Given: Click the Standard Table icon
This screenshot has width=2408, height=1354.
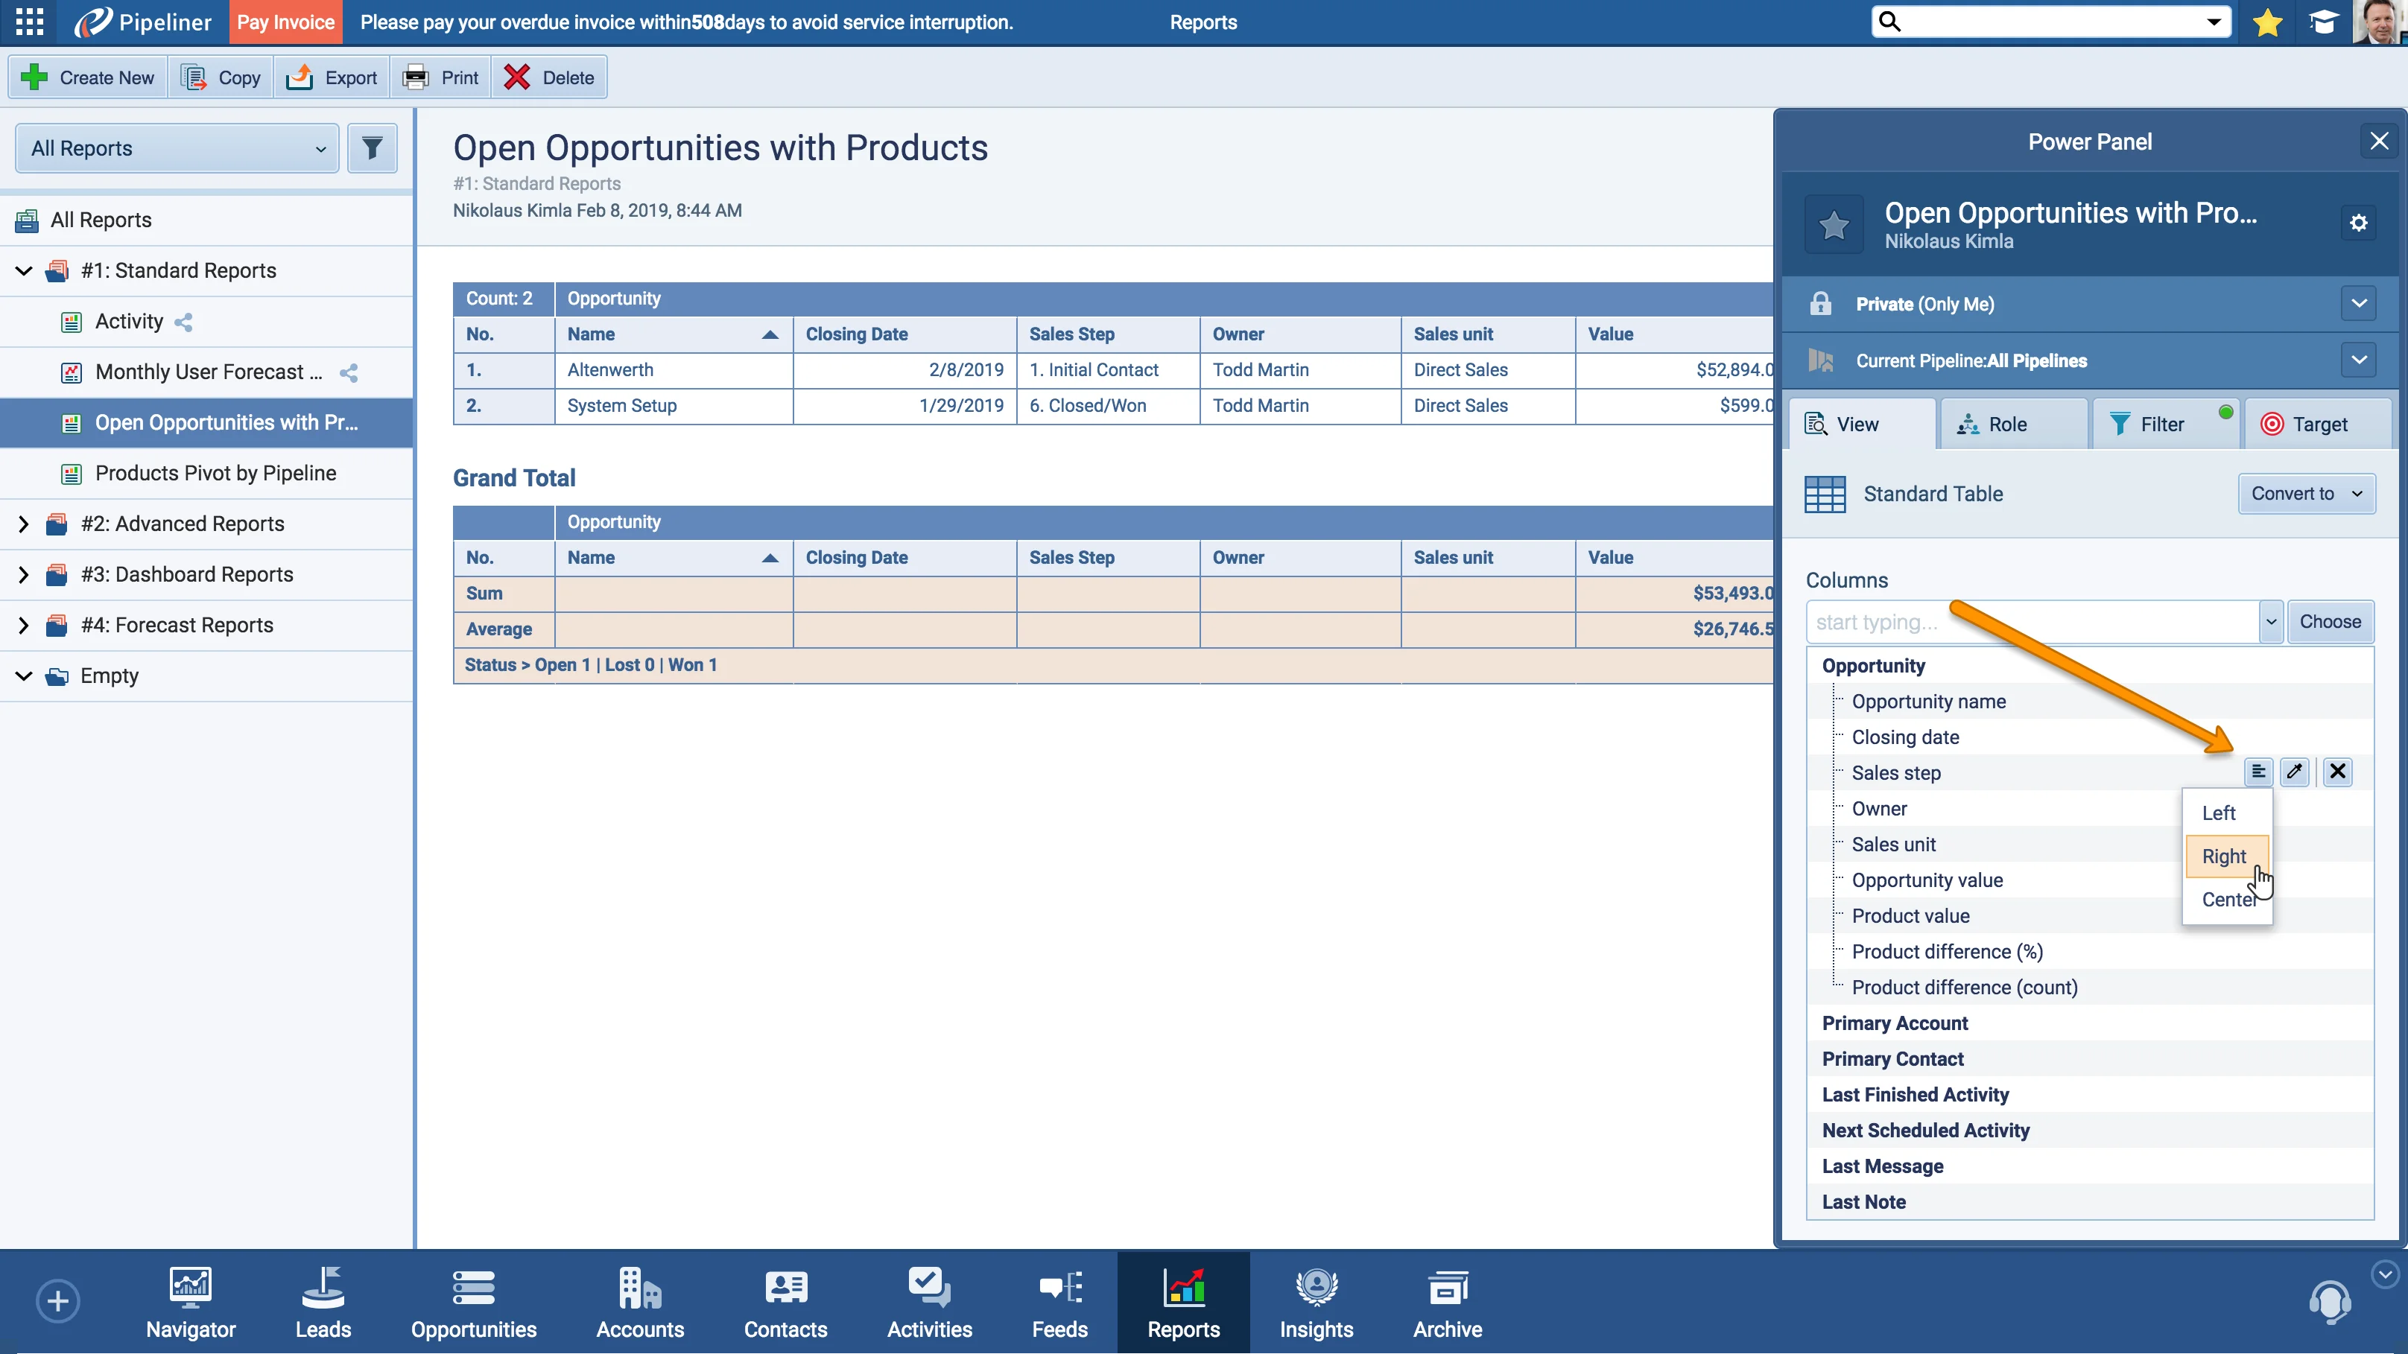Looking at the screenshot, I should (x=1825, y=495).
